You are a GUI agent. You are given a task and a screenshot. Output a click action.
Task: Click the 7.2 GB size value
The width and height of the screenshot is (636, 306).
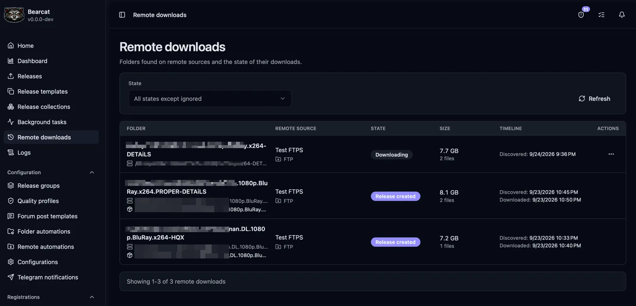449,238
